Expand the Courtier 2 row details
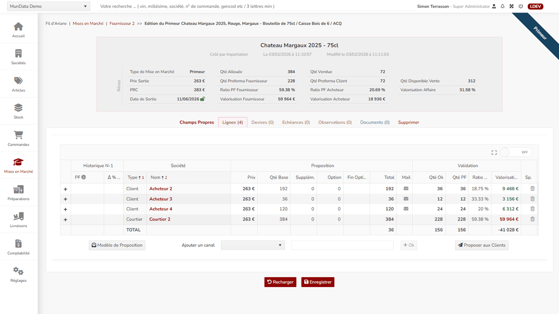The width and height of the screenshot is (559, 314). coord(65,220)
